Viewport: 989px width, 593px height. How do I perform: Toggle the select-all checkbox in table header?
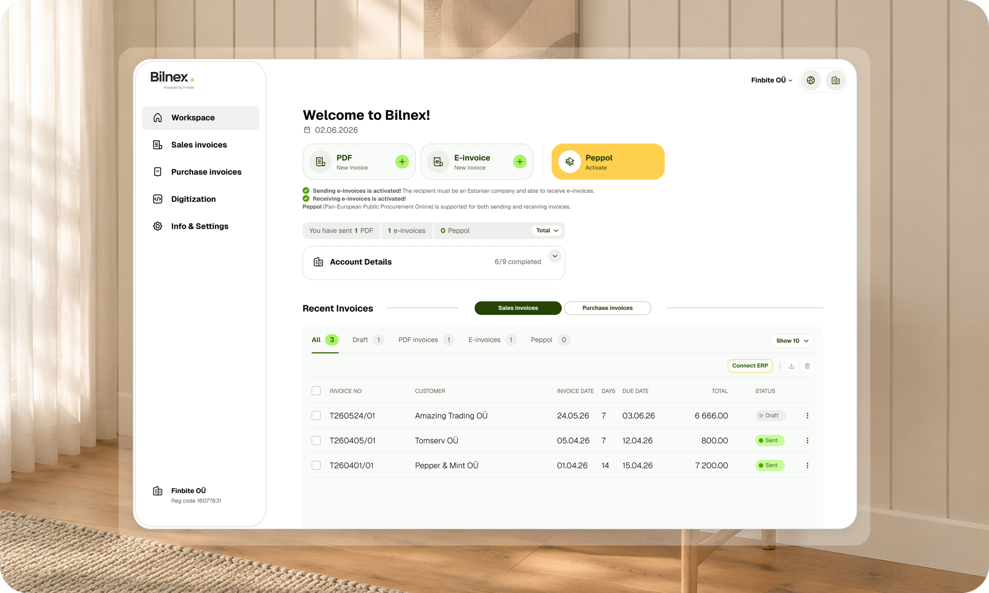coord(316,391)
